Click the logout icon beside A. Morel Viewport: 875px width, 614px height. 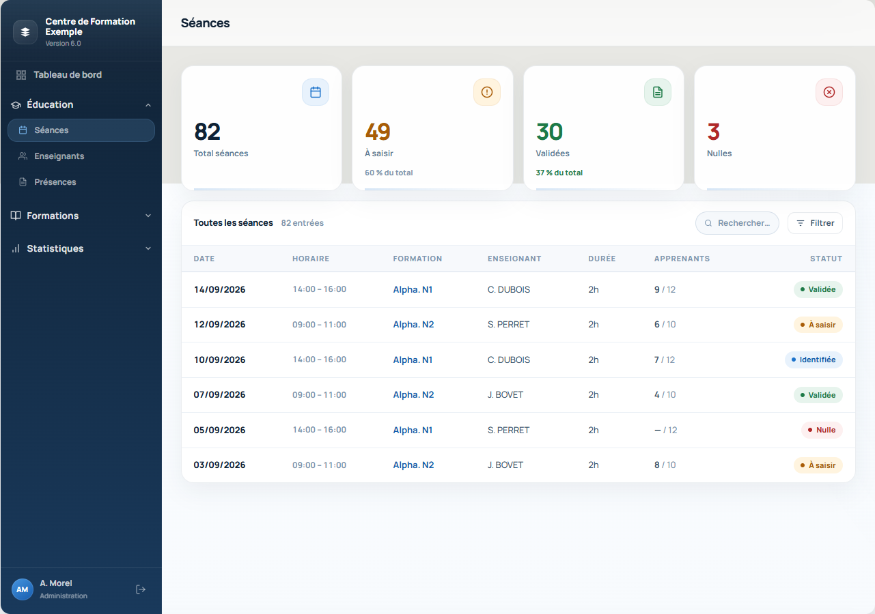(x=141, y=589)
